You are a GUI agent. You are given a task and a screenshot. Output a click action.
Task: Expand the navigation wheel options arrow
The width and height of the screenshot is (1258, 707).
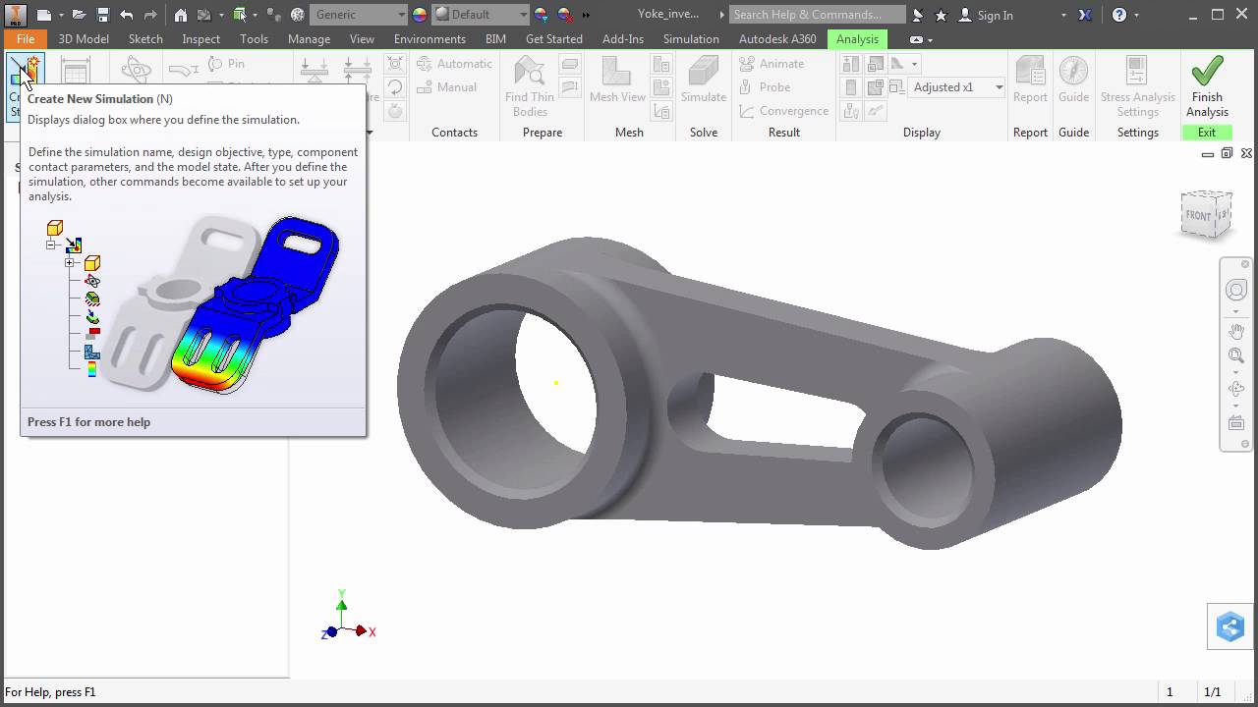[1236, 310]
